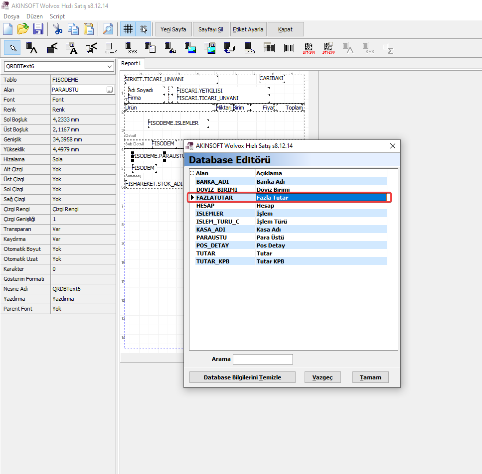Expand the QRDBText6 object dropdown
Viewport: 482px width, 474px height.
click(110, 66)
